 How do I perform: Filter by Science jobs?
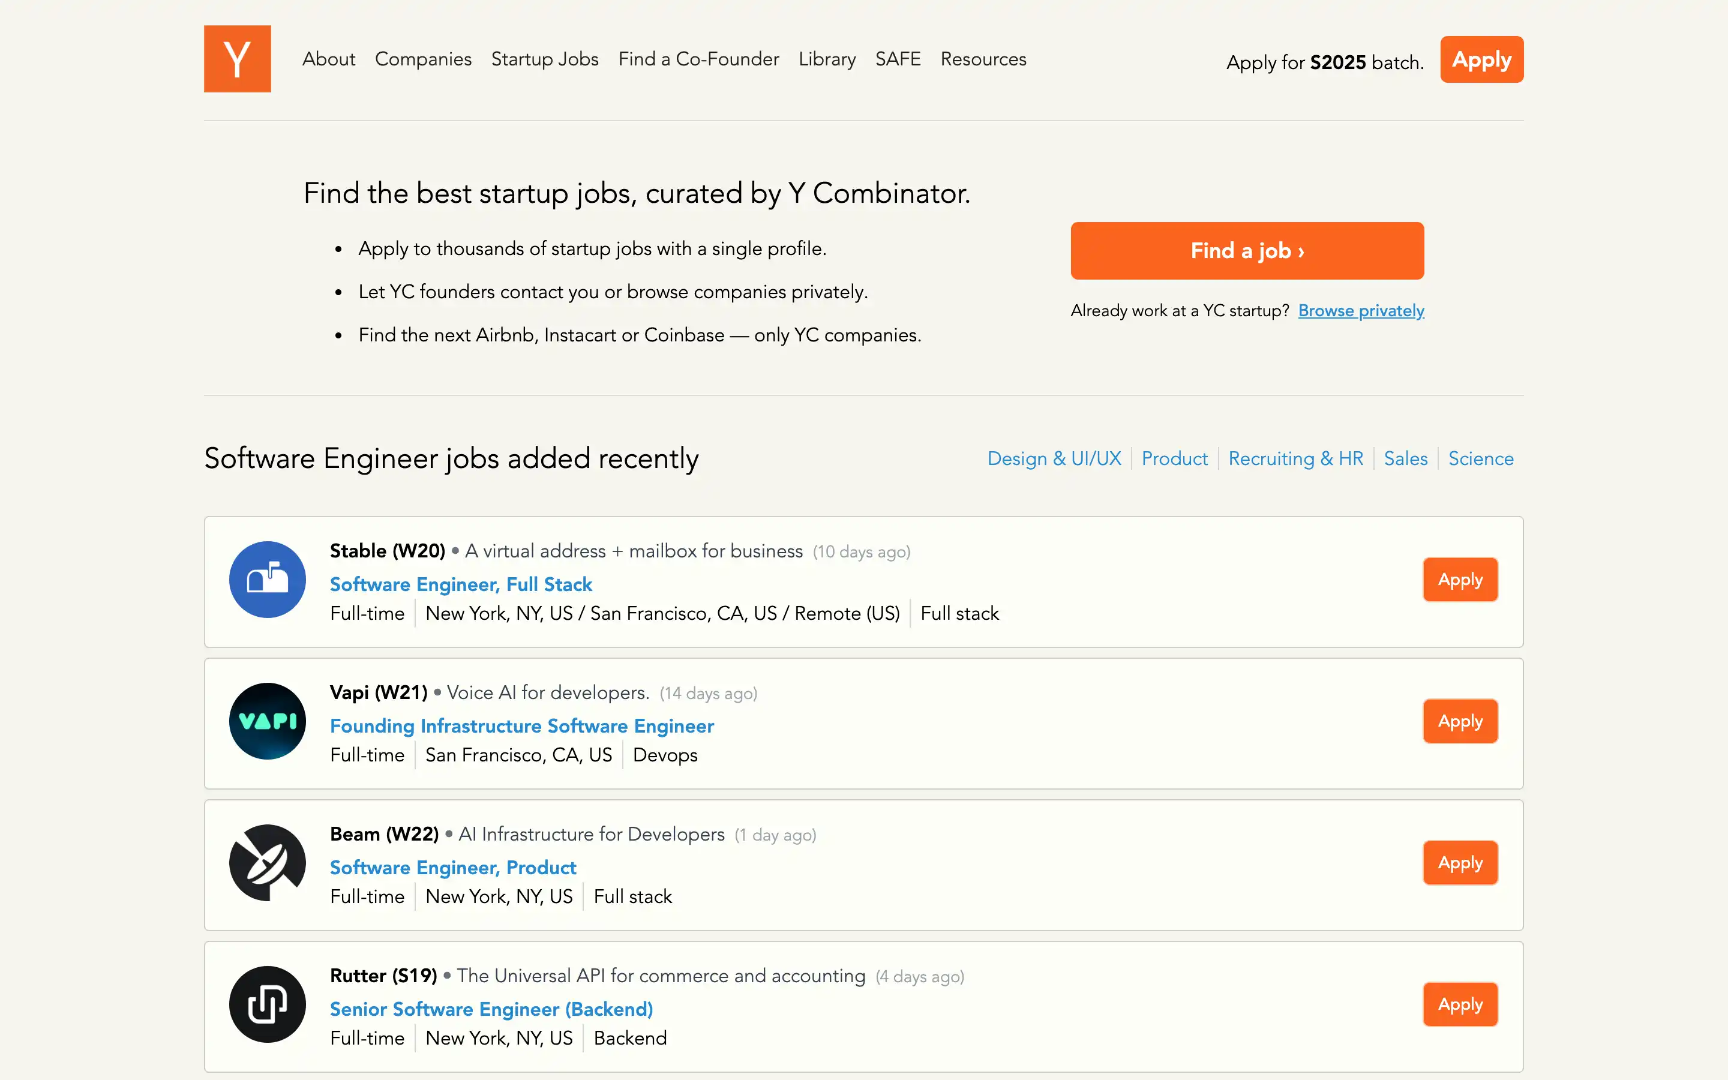tap(1481, 458)
